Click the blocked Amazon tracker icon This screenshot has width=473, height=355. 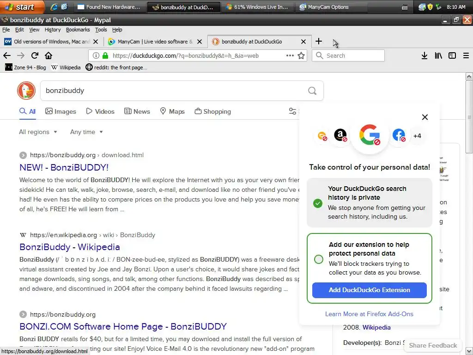[x=340, y=135]
